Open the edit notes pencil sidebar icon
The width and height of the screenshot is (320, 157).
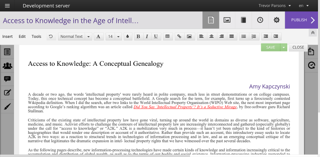pyautogui.click(x=7, y=93)
